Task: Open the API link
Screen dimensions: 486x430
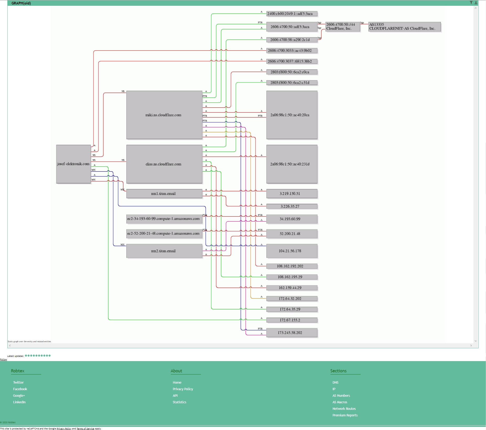Action: click(175, 396)
